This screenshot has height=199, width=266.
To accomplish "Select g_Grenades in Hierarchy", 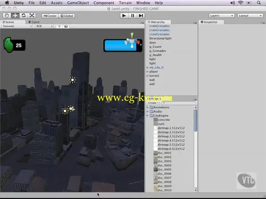I will tap(157, 51).
